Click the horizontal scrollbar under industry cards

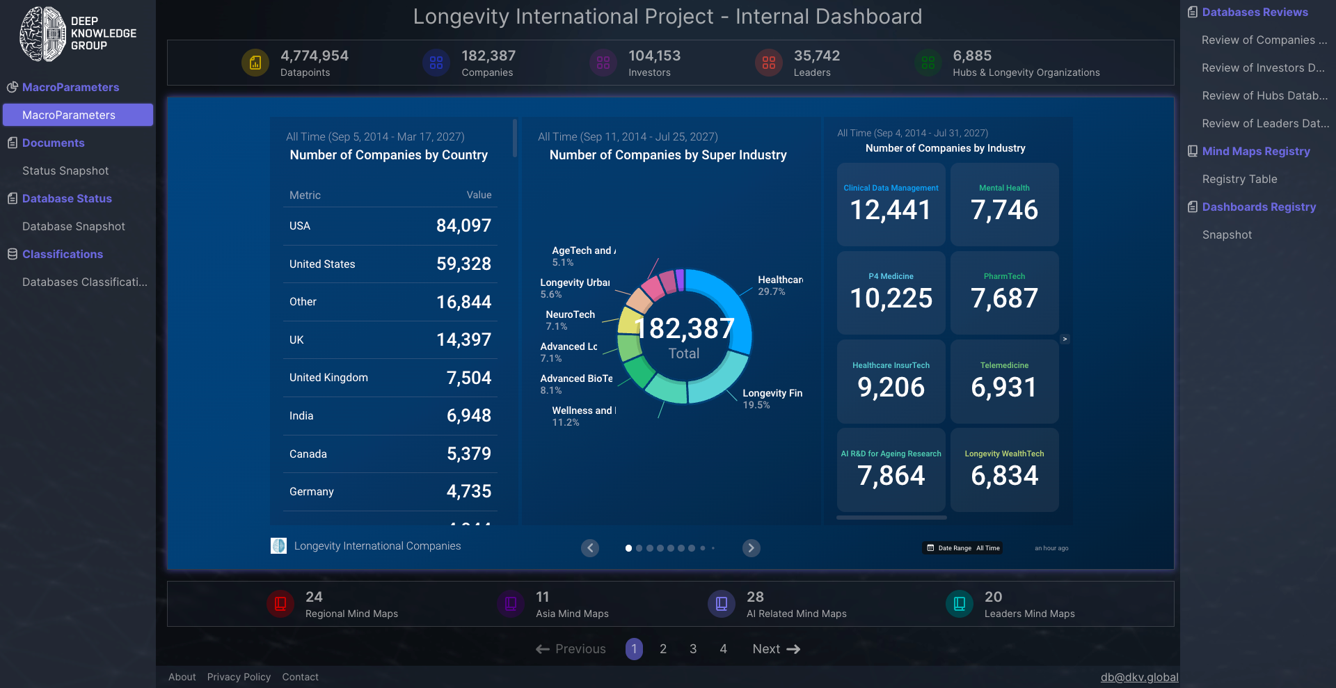tap(891, 518)
